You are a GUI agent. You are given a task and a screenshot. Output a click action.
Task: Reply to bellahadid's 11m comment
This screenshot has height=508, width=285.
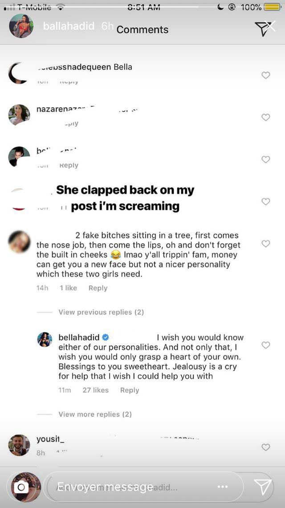(130, 390)
